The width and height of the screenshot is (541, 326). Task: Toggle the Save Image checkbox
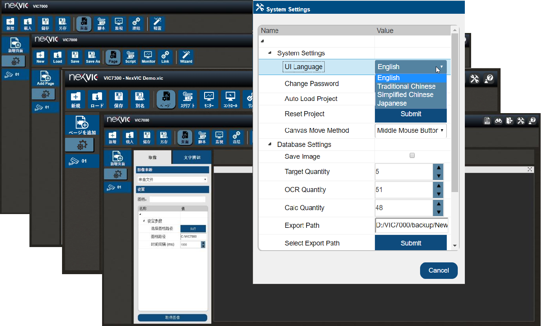pos(412,156)
